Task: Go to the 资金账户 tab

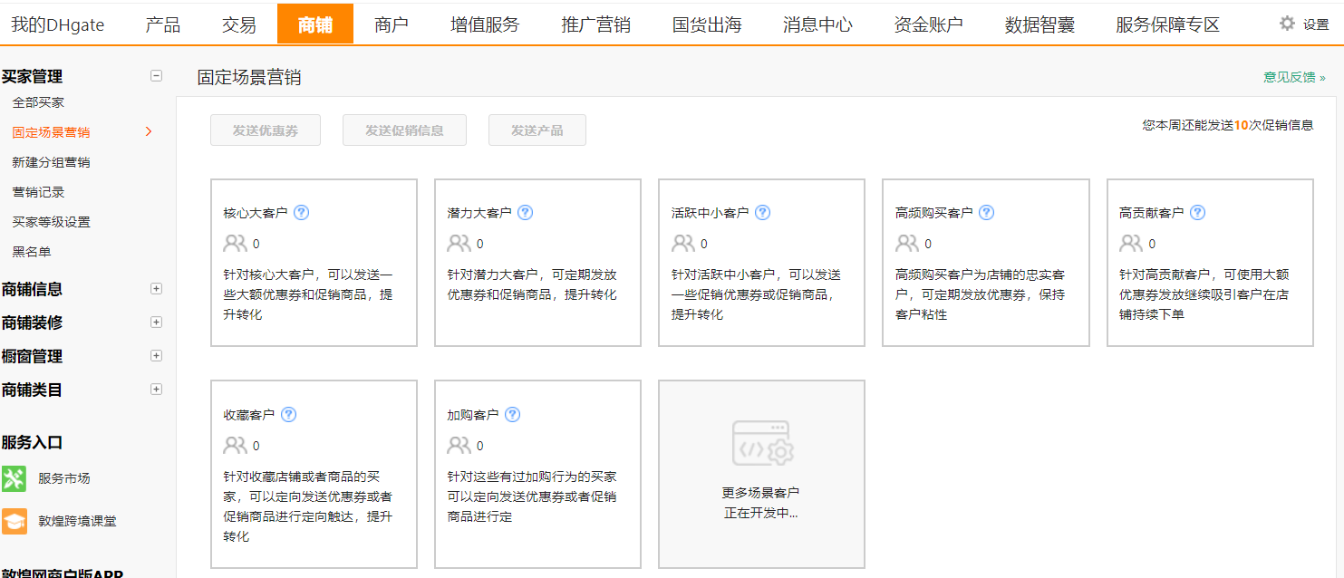Action: tap(928, 24)
